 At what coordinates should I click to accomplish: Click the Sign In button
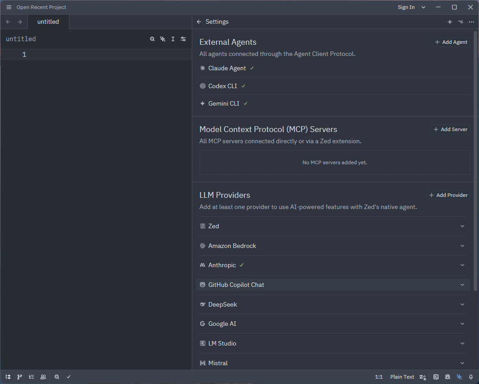click(x=406, y=7)
